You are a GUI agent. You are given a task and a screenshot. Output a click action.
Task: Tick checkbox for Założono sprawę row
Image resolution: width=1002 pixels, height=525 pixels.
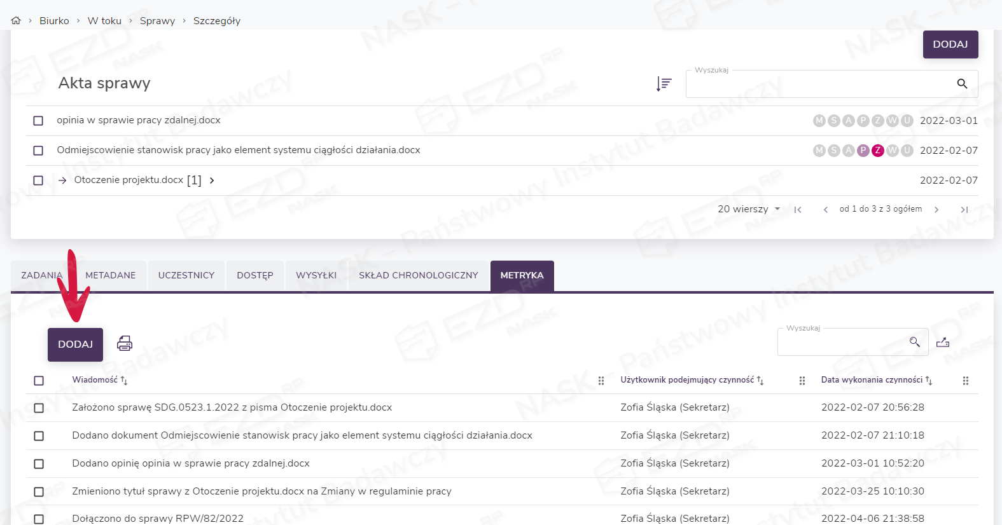point(39,408)
